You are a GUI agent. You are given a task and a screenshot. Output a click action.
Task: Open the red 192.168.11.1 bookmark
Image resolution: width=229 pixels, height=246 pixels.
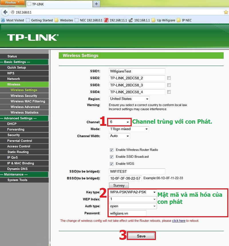coord(116,20)
